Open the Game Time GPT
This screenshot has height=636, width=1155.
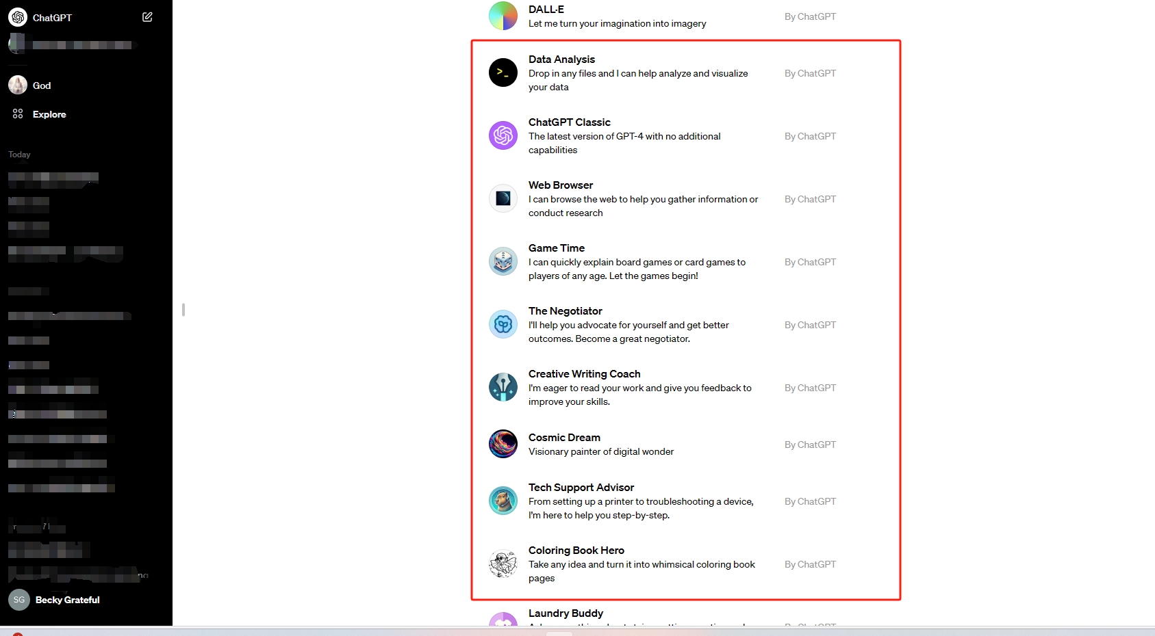pos(557,248)
